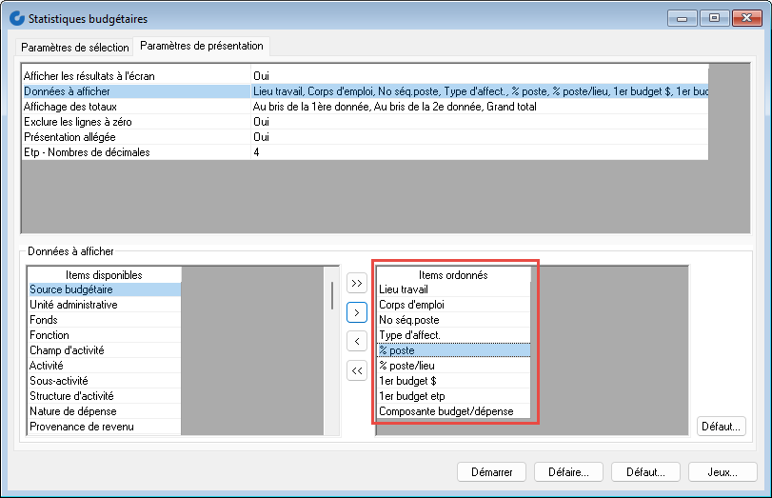Choose Nature de dépense from available items
The height and width of the screenshot is (498, 772).
[104, 411]
